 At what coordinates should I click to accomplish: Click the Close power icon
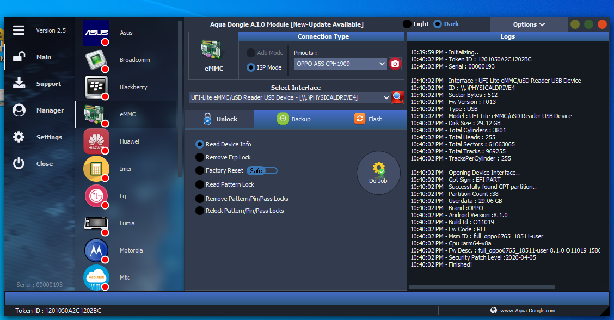coord(19,163)
